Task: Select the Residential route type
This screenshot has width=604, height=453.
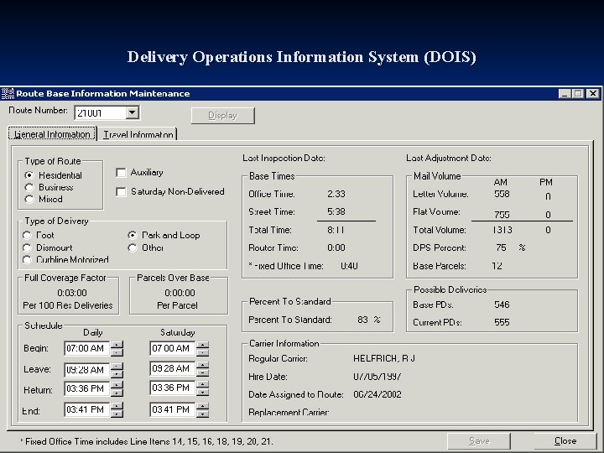Action: point(29,175)
